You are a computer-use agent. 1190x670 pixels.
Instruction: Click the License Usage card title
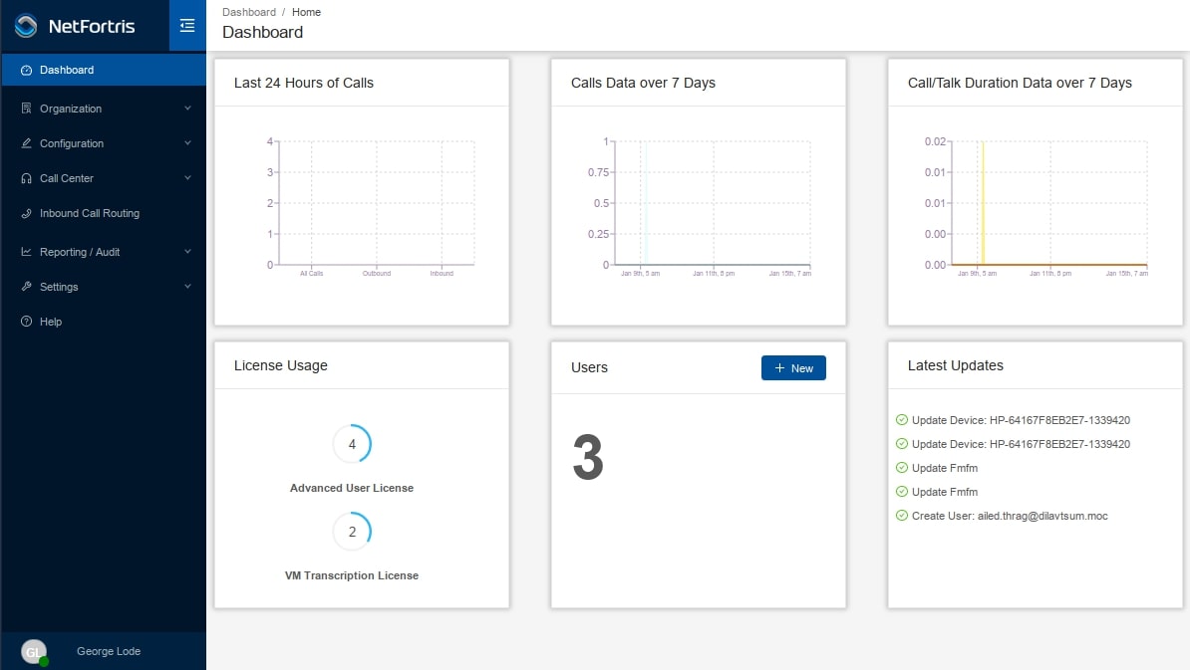(x=281, y=365)
